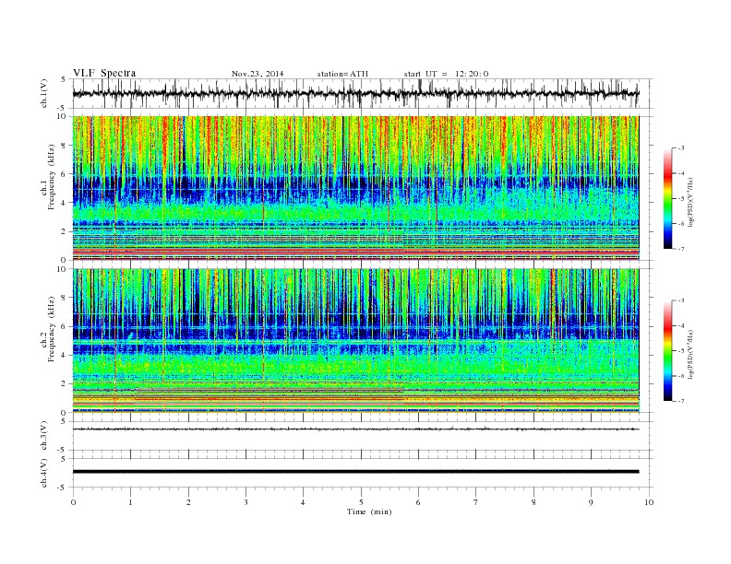Click the "VLF Spectra" plot title
This screenshot has width=731, height=564.
coord(104,73)
